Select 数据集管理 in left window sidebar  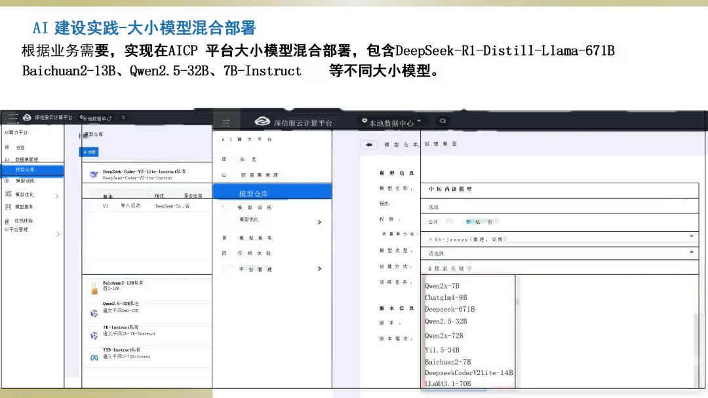pos(26,160)
